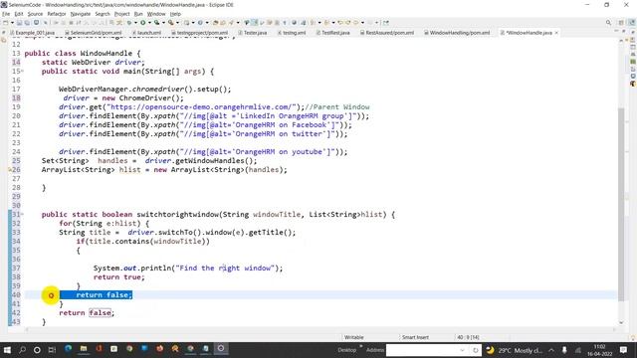
Task: Switch to the testing.xml tab
Action: tap(292, 33)
